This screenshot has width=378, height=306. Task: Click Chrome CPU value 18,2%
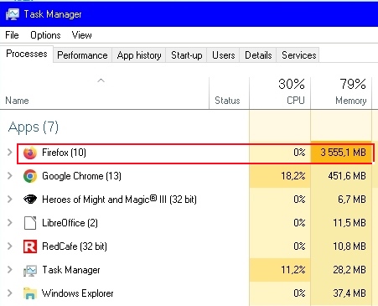[293, 176]
